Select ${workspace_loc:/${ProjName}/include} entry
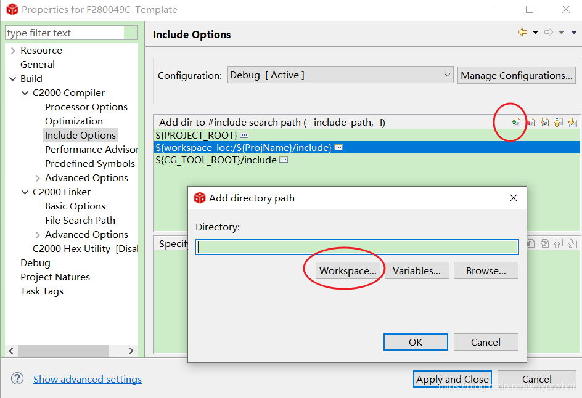Viewport: 582px width, 398px height. point(244,147)
